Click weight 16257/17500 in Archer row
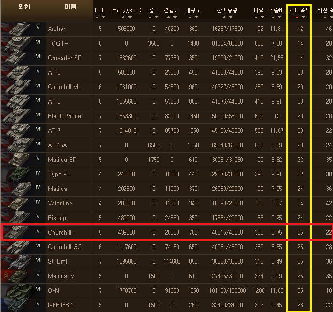The width and height of the screenshot is (333, 312). [227, 29]
